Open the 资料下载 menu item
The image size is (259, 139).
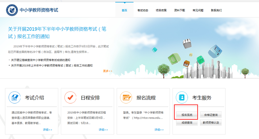coord(179,10)
